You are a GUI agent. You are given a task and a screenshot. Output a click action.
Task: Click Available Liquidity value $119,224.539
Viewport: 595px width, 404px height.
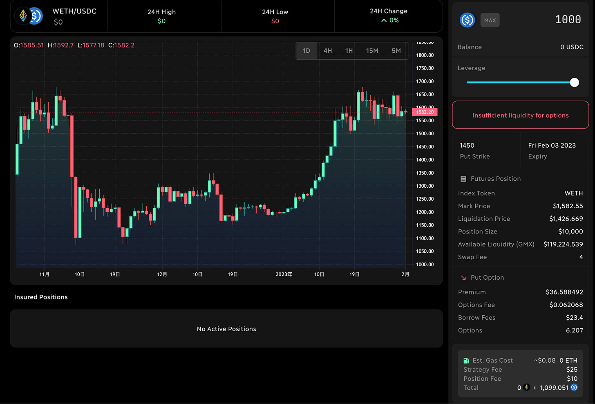click(563, 244)
